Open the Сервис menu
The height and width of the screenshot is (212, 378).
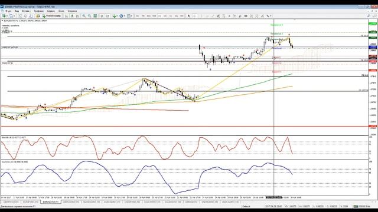coord(51,11)
